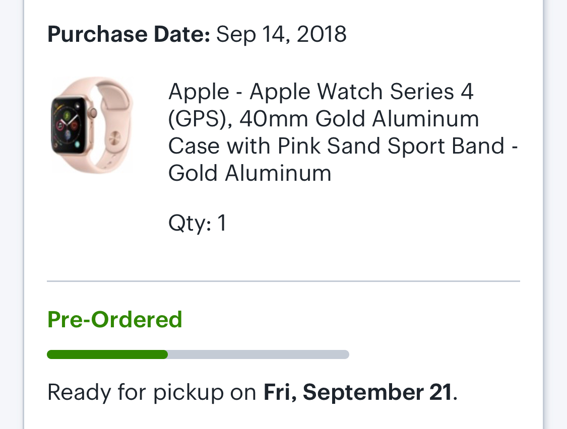Click the Purchase Date label

coord(129,34)
